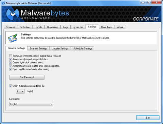Show the About tab

tap(120, 27)
